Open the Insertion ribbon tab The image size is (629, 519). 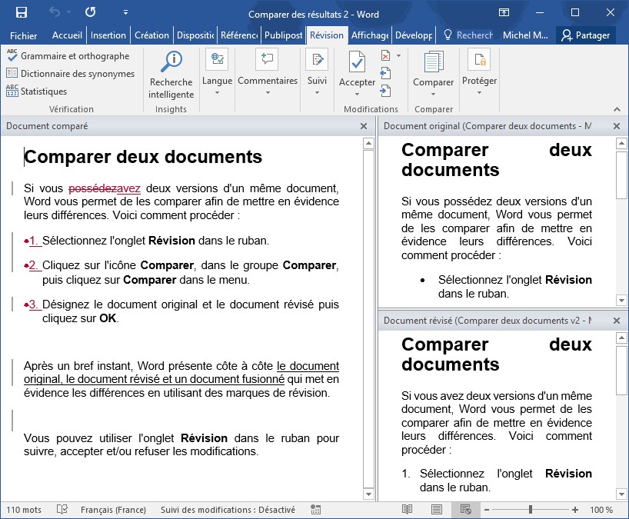(108, 35)
